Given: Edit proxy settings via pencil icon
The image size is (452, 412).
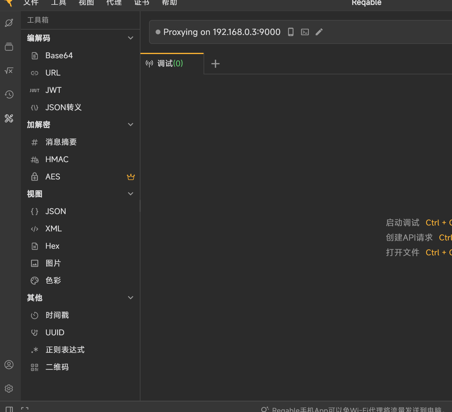Looking at the screenshot, I should [319, 32].
